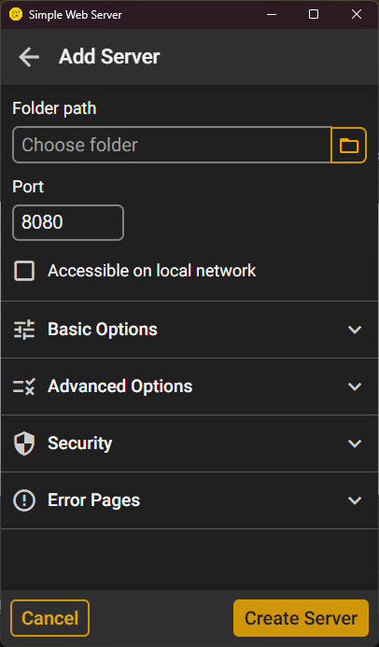Click the Advanced Options checklist icon

(24, 387)
